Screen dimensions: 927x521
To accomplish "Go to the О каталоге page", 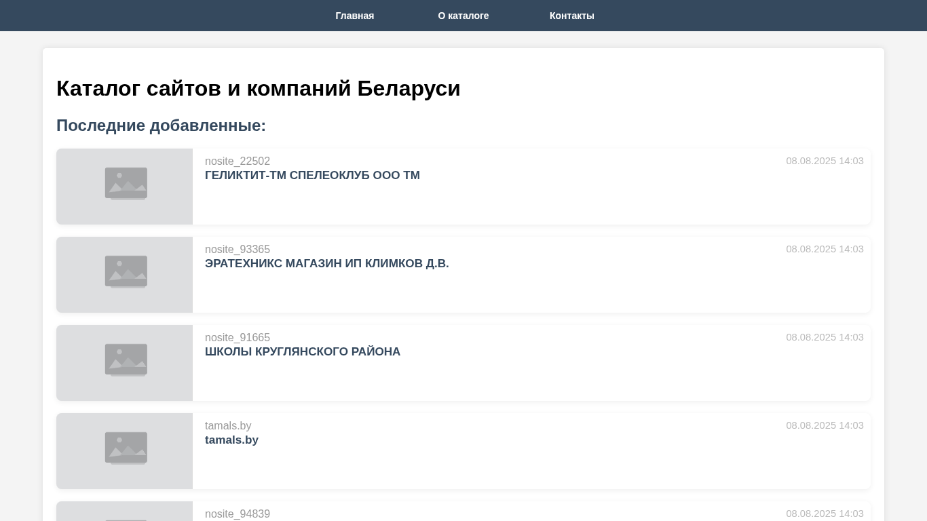I will pyautogui.click(x=463, y=16).
